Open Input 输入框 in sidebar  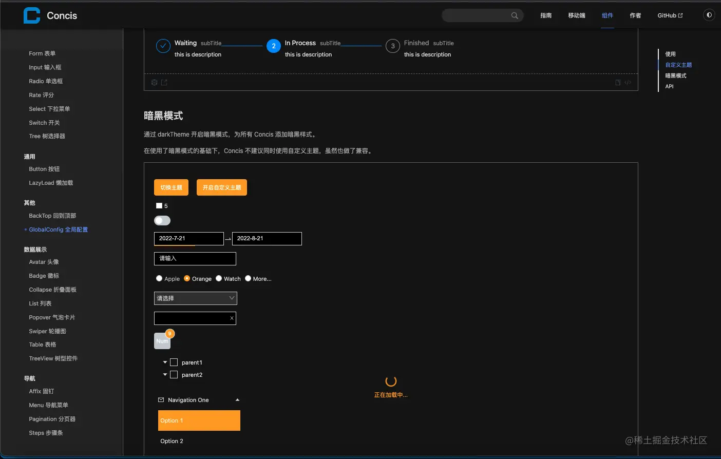coord(45,67)
